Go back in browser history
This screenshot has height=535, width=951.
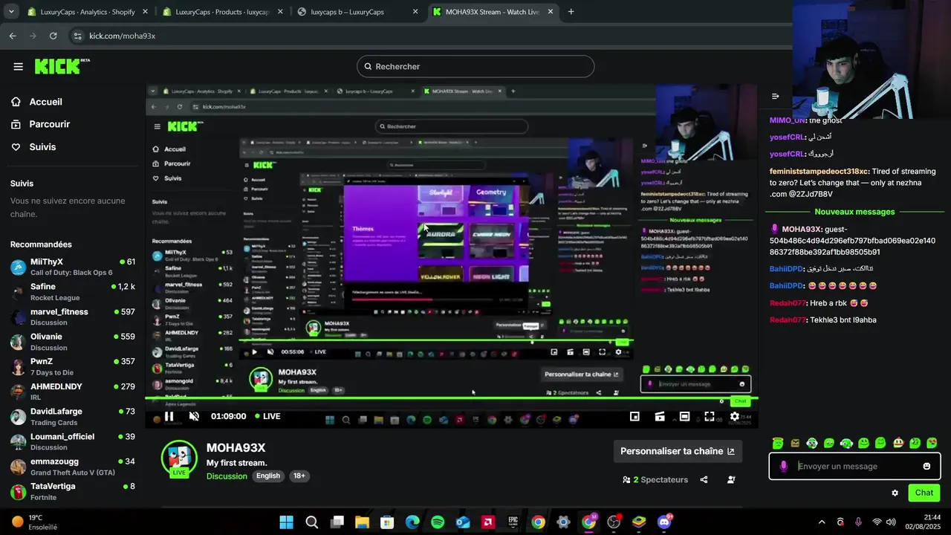[13, 36]
